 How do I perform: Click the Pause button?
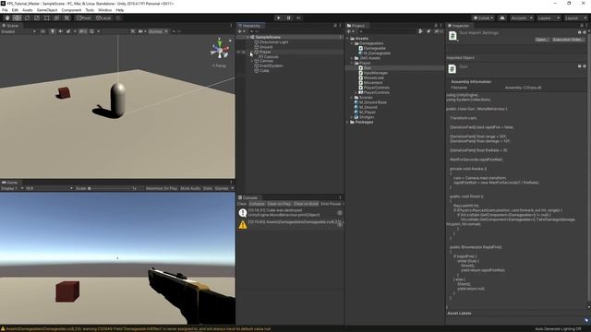tap(289, 18)
